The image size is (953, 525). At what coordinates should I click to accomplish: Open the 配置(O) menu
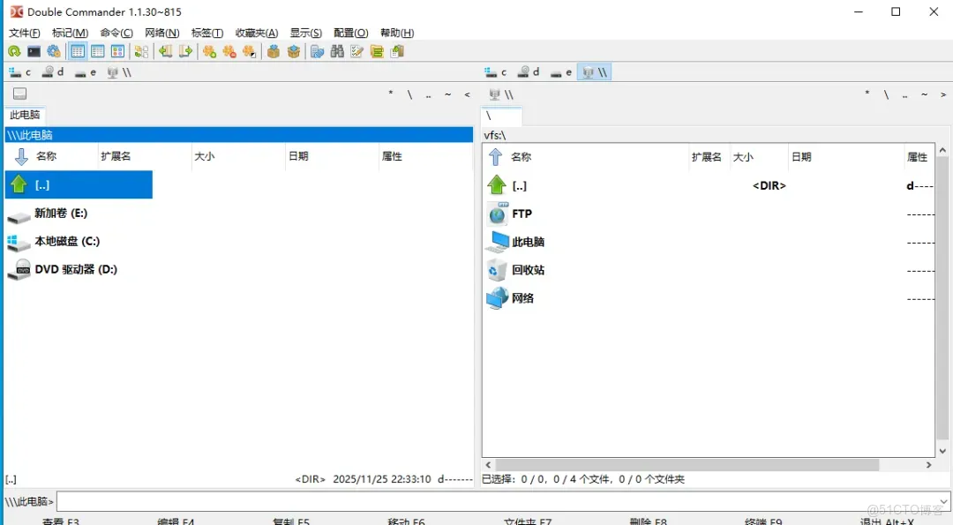[x=350, y=33]
